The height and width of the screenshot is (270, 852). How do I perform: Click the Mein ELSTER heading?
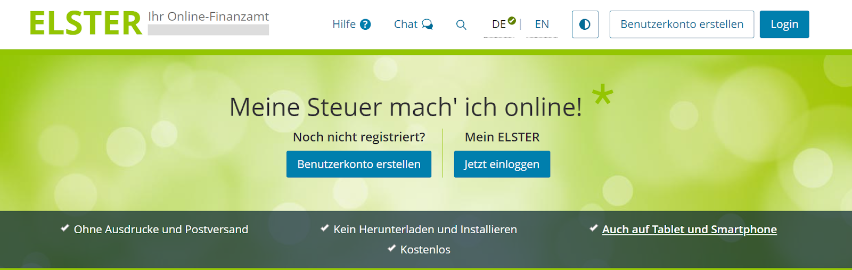click(502, 137)
